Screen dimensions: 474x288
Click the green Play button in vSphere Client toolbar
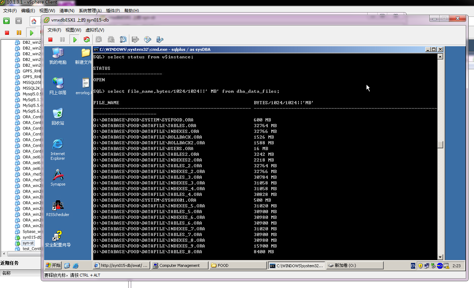(x=32, y=33)
